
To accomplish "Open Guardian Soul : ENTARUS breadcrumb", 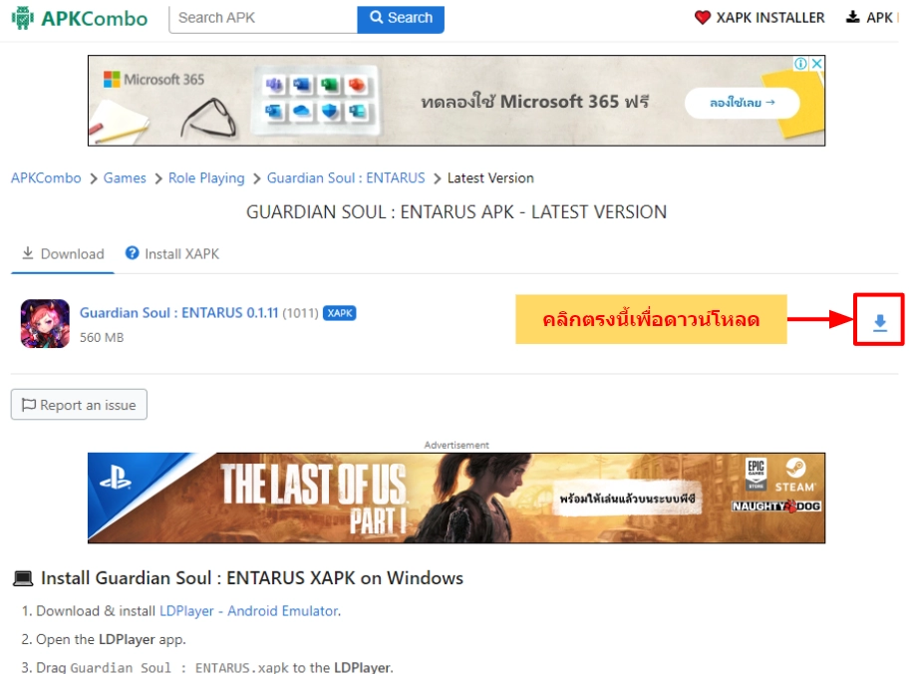I will point(346,178).
